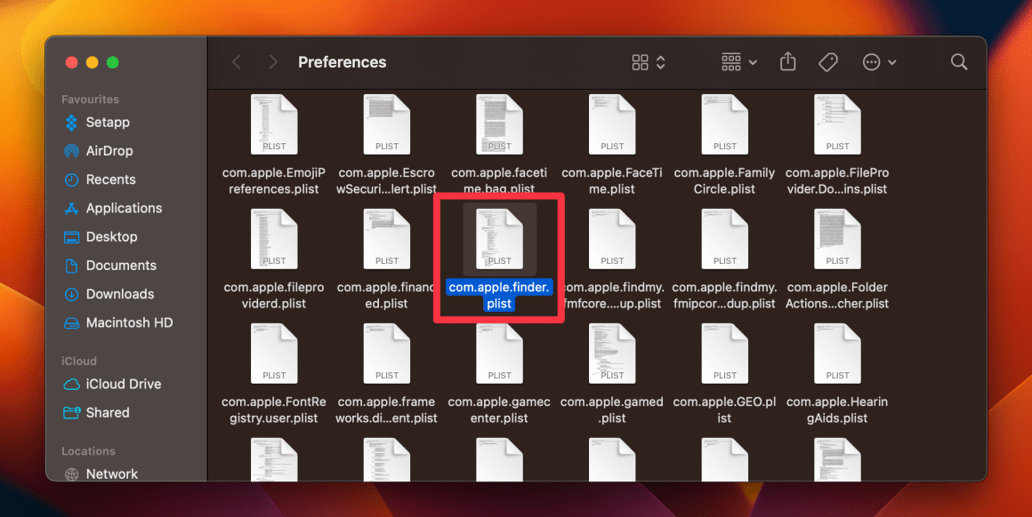The width and height of the screenshot is (1032, 517).
Task: Open Search with the magnifying glass icon
Action: click(x=959, y=61)
